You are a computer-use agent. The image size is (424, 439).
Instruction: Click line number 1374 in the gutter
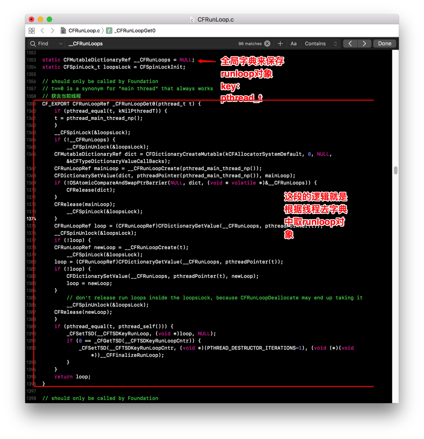click(31, 219)
